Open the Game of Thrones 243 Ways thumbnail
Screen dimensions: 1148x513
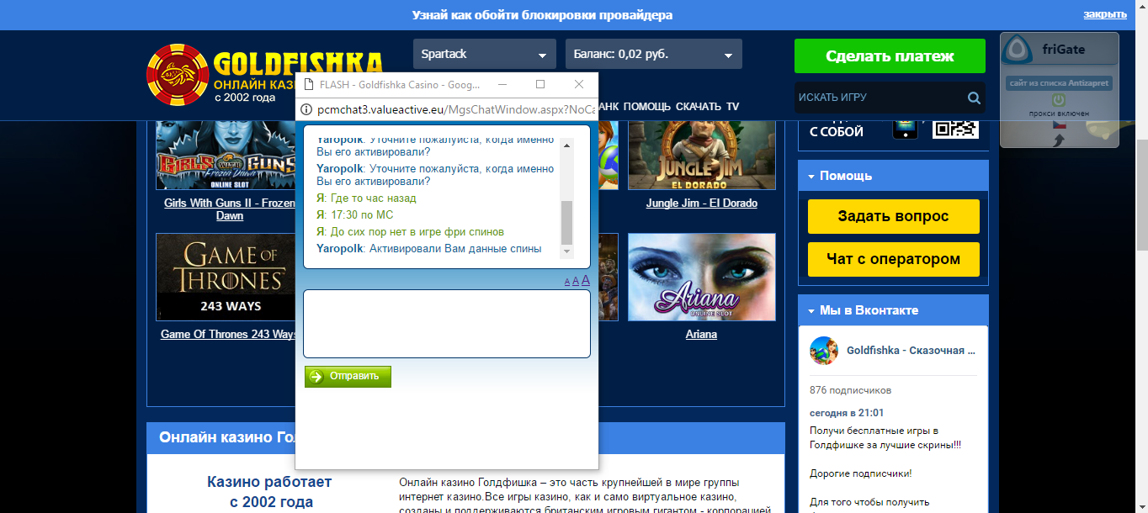(227, 277)
